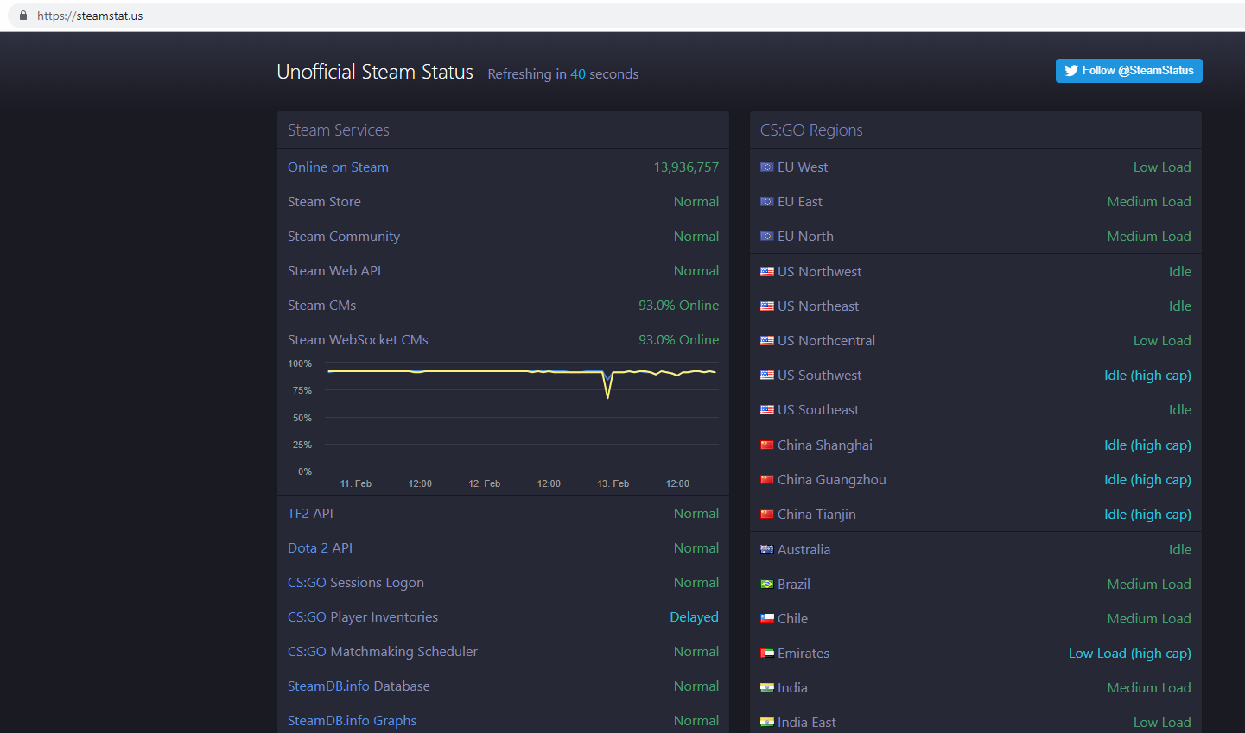This screenshot has width=1245, height=733.
Task: Click the US Northwest flag icon
Action: [767, 272]
